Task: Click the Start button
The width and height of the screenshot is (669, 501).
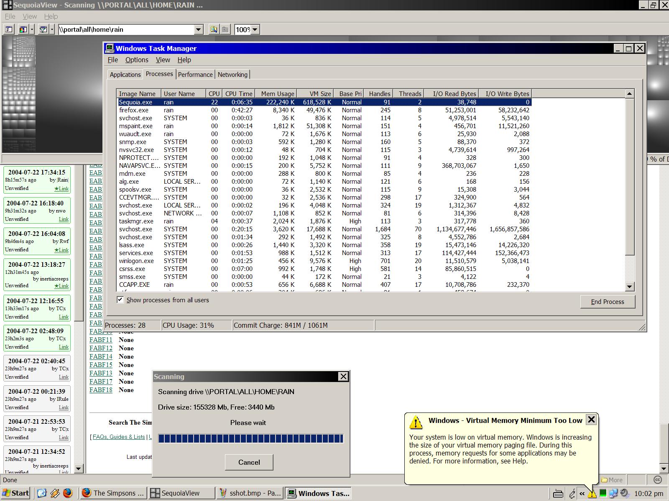Action: [16, 493]
